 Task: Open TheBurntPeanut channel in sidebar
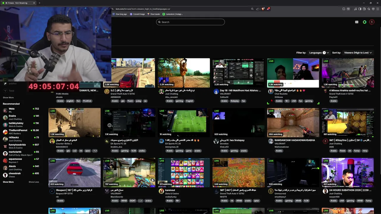tap(21, 132)
